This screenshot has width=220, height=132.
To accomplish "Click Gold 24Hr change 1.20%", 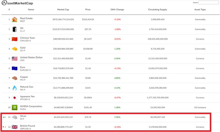I will 117,49.
